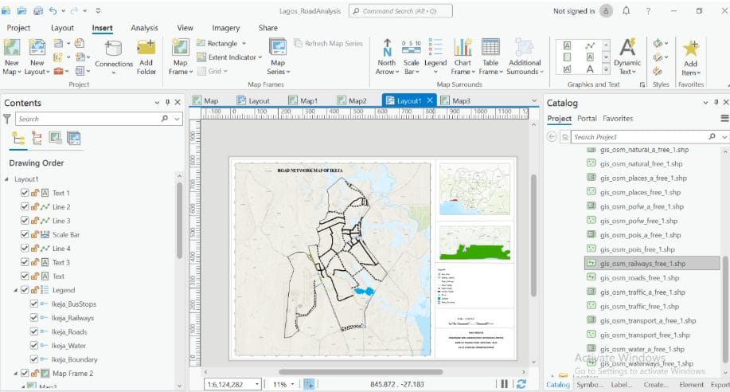The width and height of the screenshot is (730, 392).
Task: Insert a North Arrow map surround
Action: [x=386, y=55]
